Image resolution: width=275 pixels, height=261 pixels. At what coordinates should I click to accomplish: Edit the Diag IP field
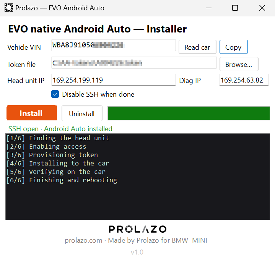click(244, 80)
